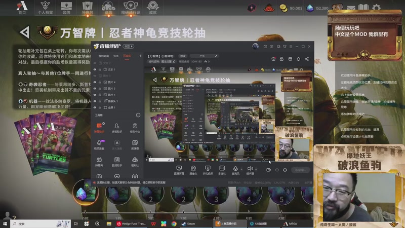Open the gift box icon in stream header
Screen dimensions: 405x228
[273, 59]
